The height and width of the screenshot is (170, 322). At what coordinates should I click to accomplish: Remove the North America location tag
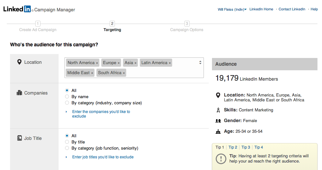tap(97, 63)
